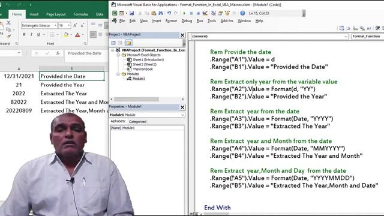
Task: Switch to Excel Formulas tab
Action: pyautogui.click(x=80, y=14)
